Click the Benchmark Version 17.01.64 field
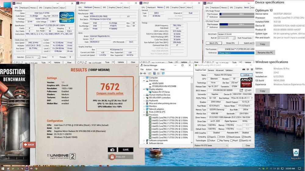Viewport: 305px width, 171px height. [236, 34]
